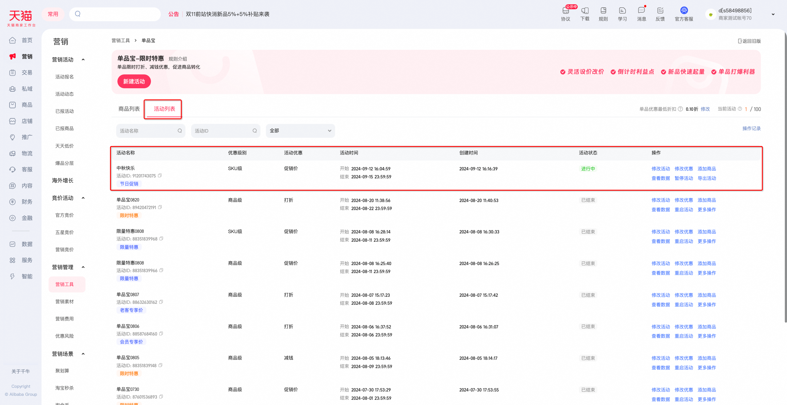This screenshot has height=405, width=787.
Task: Open 推广 promotion section in sidebar
Action: [21, 137]
